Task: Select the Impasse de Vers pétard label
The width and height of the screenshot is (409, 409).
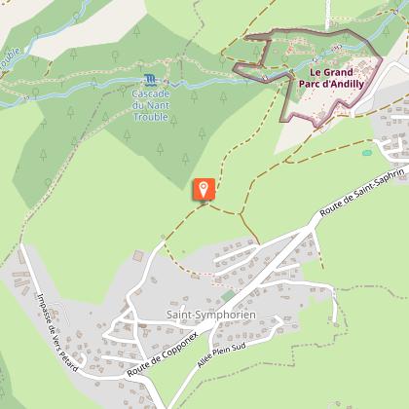Action: click(x=58, y=333)
